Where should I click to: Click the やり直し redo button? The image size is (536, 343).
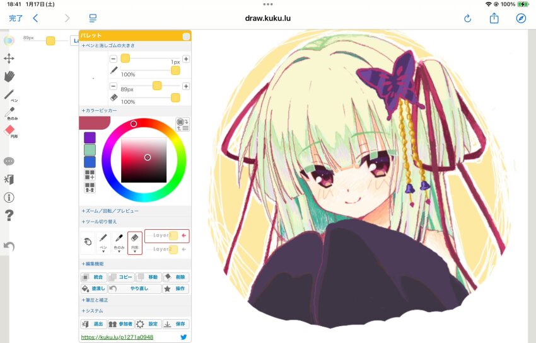[x=135, y=288]
